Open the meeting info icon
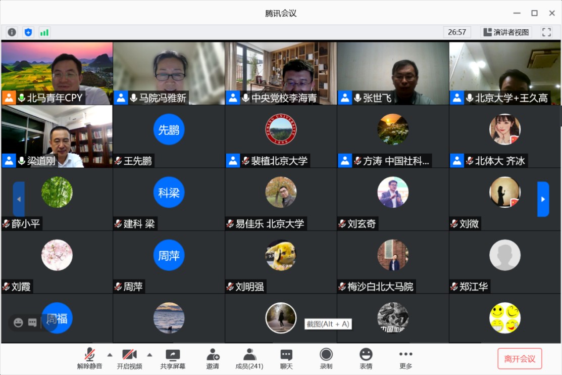 pos(12,32)
